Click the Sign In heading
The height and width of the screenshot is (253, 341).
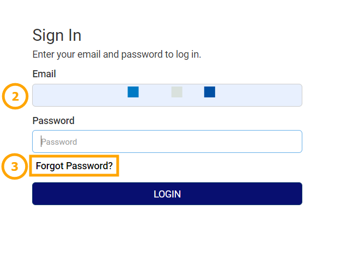click(57, 35)
